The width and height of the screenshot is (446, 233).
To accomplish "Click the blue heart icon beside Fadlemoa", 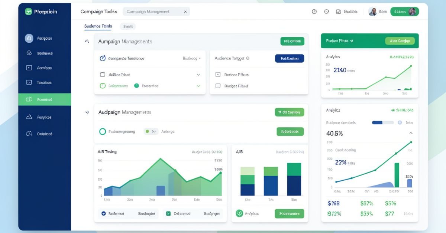I will 104,214.
